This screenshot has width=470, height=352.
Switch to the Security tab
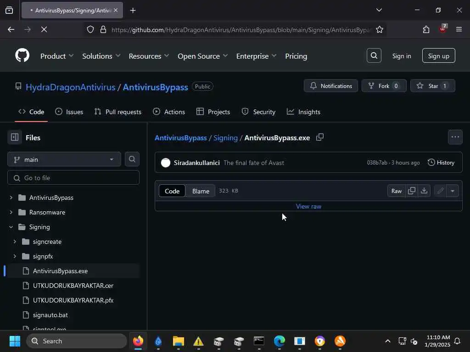click(258, 112)
